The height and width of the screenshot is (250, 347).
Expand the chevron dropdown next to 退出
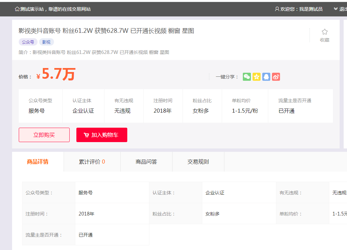(x=336, y=9)
